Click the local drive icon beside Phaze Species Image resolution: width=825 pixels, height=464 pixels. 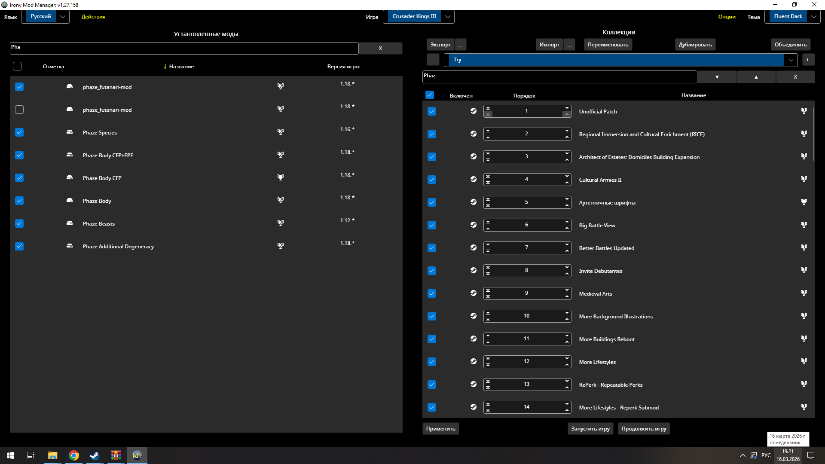coord(70,132)
